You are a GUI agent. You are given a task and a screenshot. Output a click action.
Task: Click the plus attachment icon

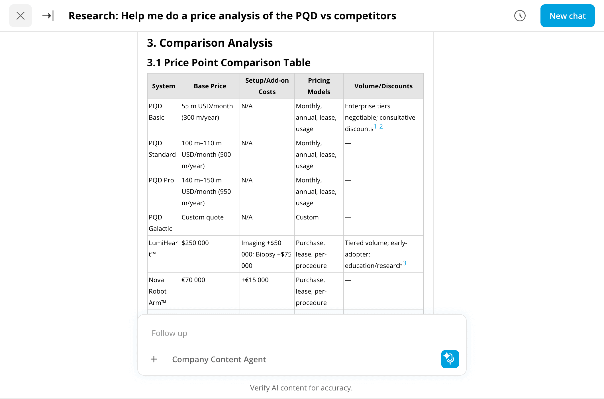154,359
